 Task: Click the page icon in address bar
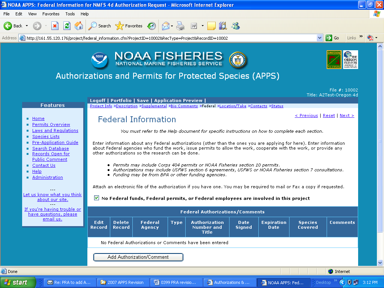22,38
